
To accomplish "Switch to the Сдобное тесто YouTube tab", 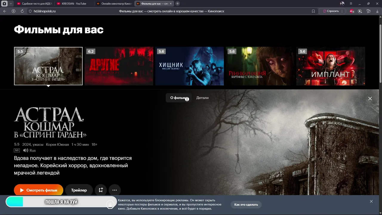I will (34, 4).
